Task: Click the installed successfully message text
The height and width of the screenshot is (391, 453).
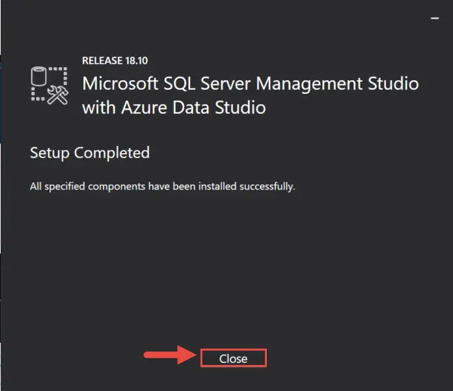Action: click(162, 186)
